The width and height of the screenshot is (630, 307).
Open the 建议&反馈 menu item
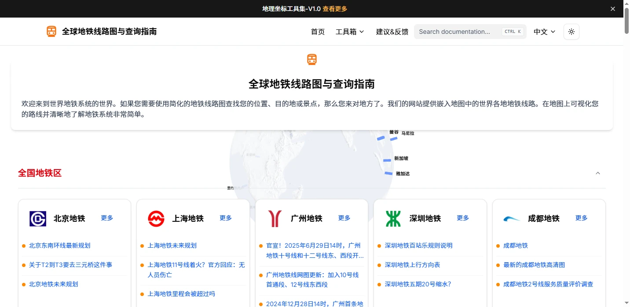392,32
